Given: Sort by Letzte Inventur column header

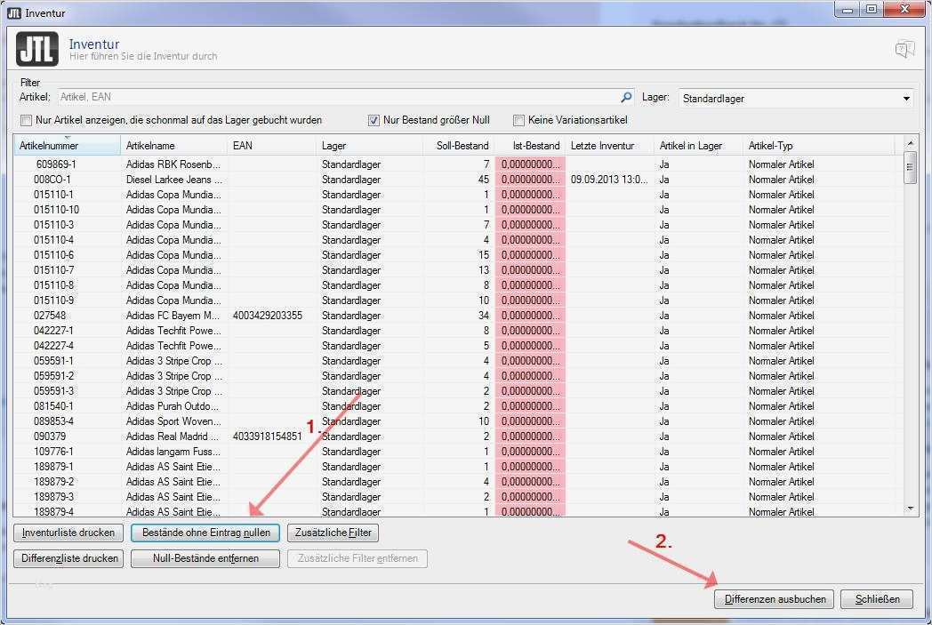Looking at the screenshot, I should click(x=610, y=146).
